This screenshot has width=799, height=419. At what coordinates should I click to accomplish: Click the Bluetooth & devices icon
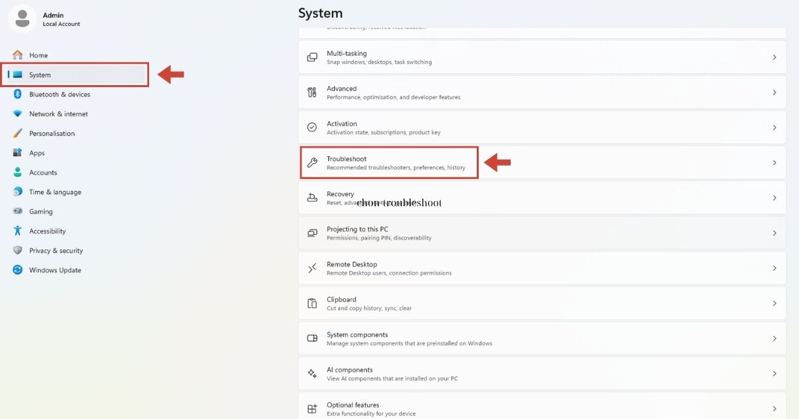click(17, 94)
